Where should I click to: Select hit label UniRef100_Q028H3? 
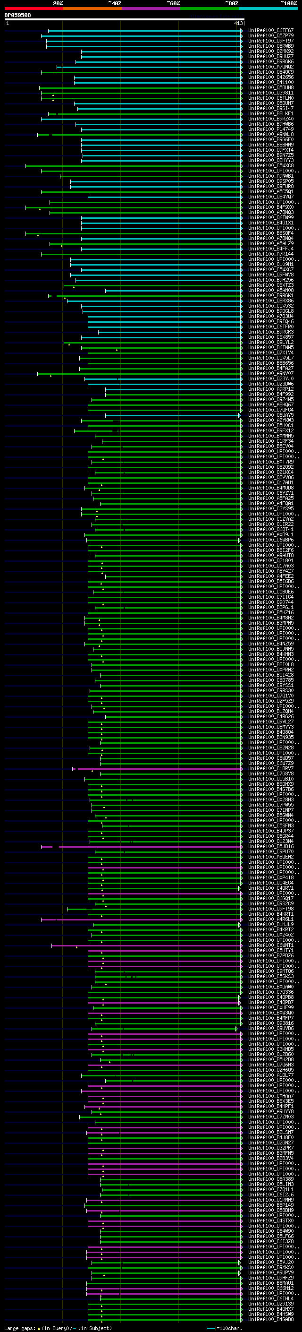click(x=270, y=799)
